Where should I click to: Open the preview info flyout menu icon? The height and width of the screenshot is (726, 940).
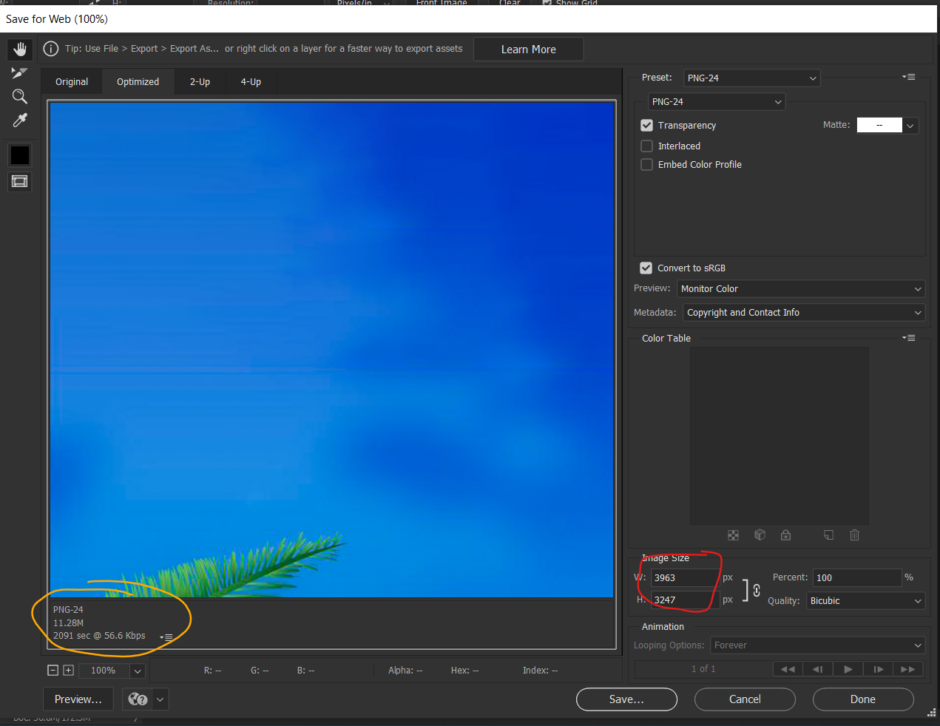[x=166, y=637]
